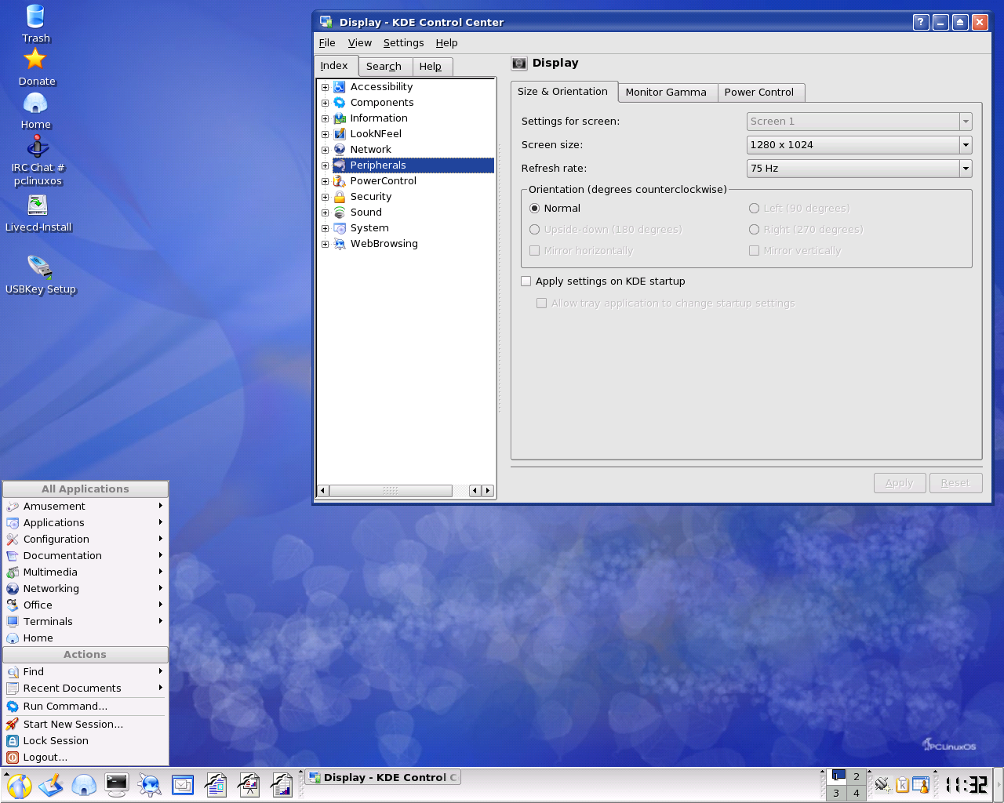Open the pencil desktop tool in taskbar
This screenshot has height=803, width=1004.
pos(51,785)
